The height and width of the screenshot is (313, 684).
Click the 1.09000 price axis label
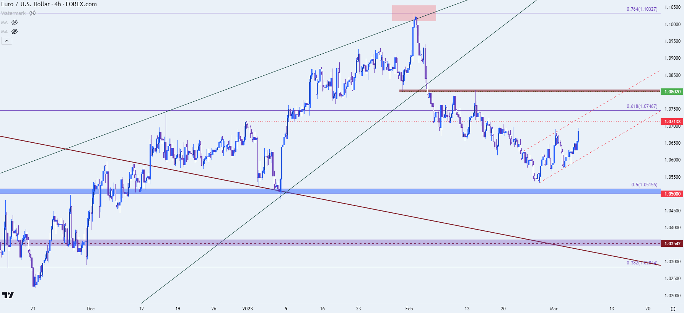click(x=673, y=58)
